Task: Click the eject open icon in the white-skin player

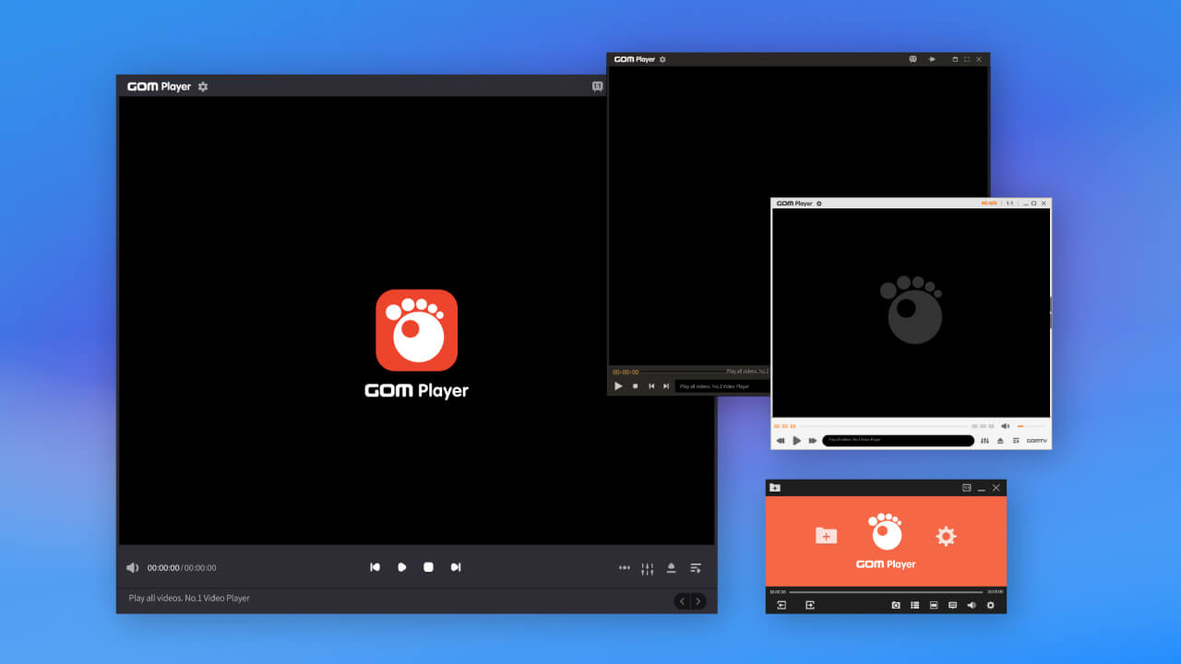Action: click(1000, 441)
